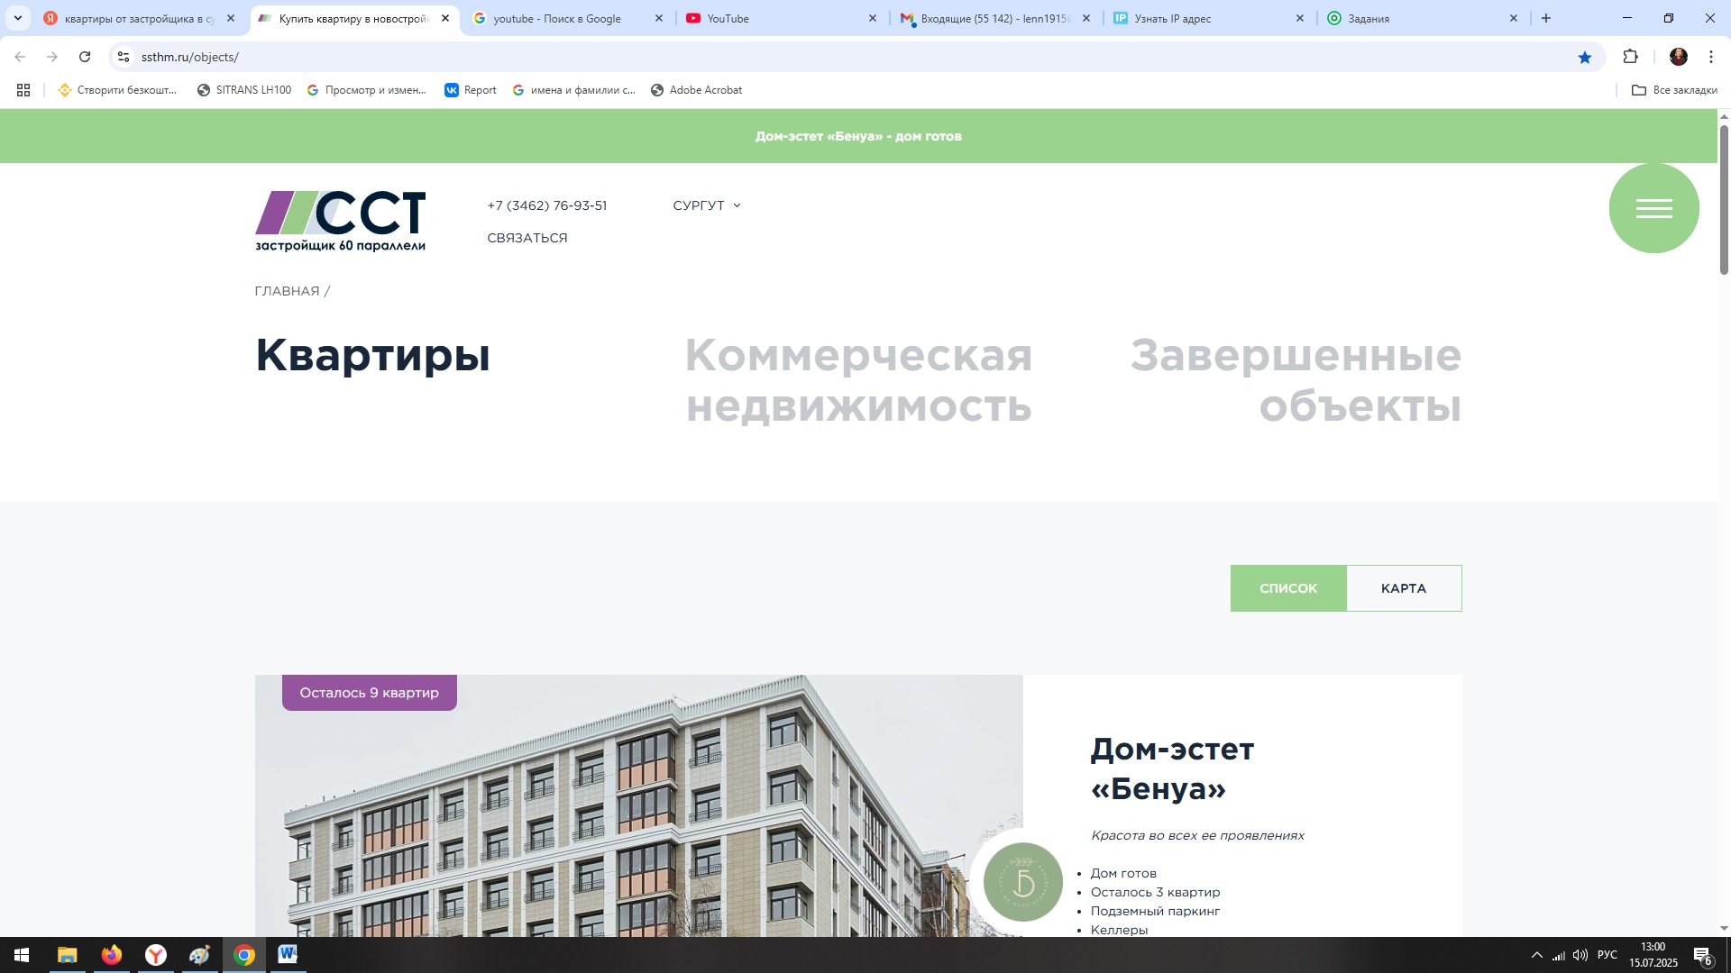
Task: Bookmark star icon in address bar
Action: point(1585,57)
